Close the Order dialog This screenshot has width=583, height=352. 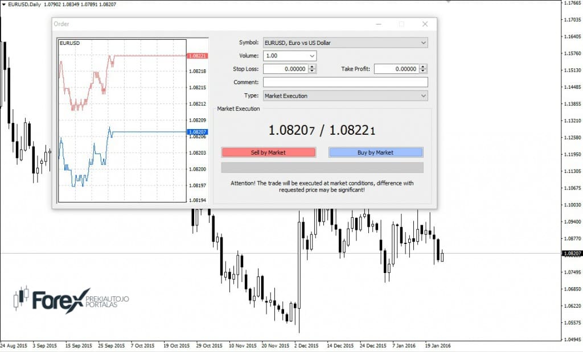tap(425, 24)
